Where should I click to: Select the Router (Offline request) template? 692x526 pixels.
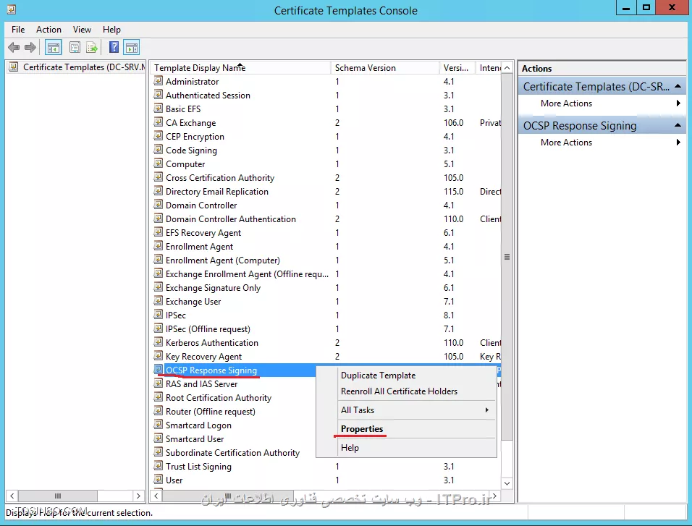(x=211, y=412)
